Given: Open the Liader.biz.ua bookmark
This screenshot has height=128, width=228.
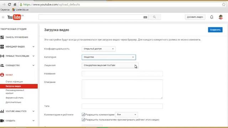Looking at the screenshot, I should (x=20, y=10).
